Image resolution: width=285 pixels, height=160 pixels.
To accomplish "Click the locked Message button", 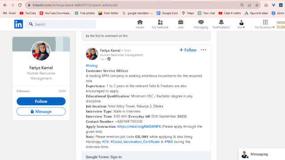I will point(41,112).
